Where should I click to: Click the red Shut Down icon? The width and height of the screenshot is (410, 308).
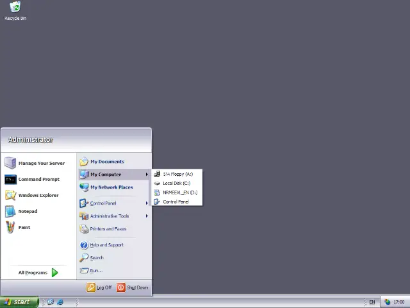pos(121,287)
